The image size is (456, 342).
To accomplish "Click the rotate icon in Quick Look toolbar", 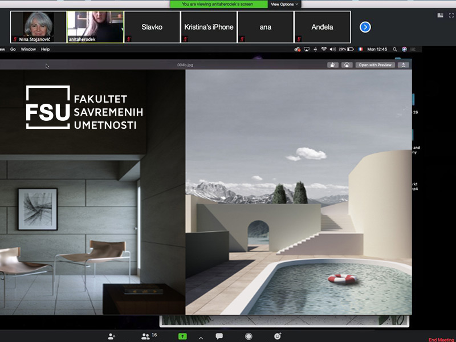I will [332, 65].
